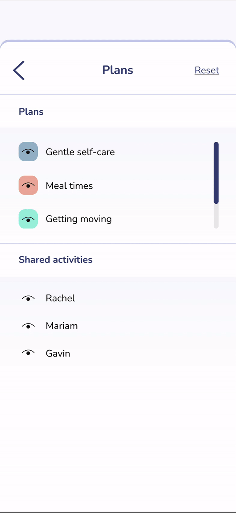Click the dark plans list scrollbar thumb
Screen dimensions: 236x513
click(216, 173)
